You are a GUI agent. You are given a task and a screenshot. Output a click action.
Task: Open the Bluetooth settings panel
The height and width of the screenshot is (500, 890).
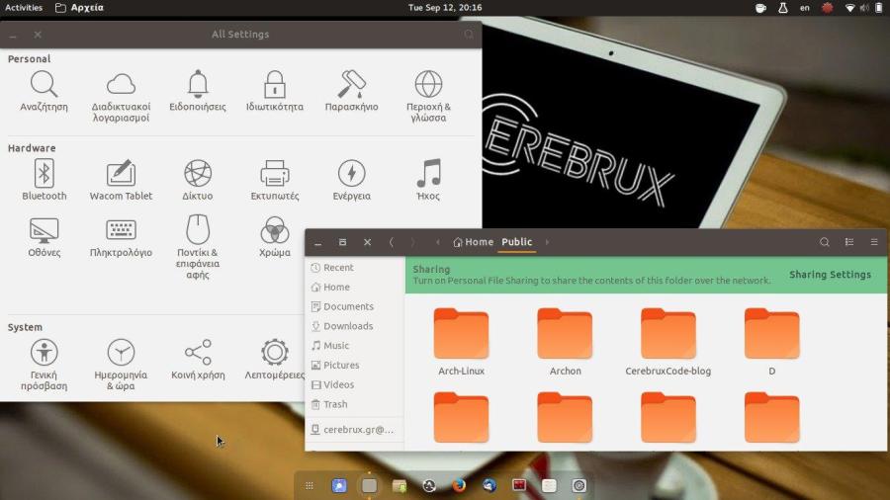coord(44,180)
